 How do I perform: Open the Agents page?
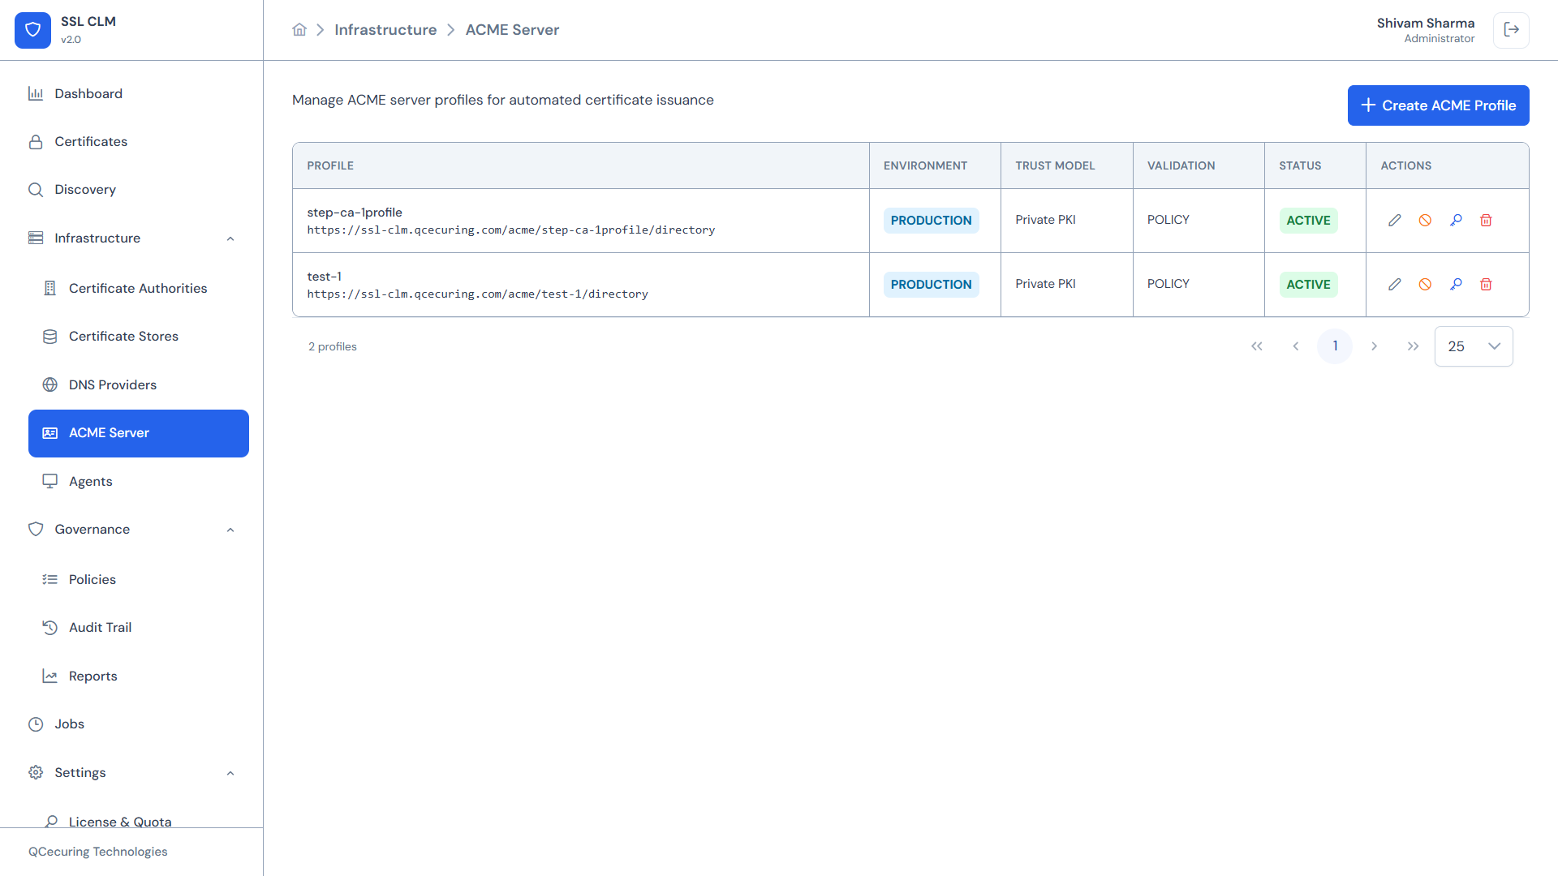pos(138,482)
